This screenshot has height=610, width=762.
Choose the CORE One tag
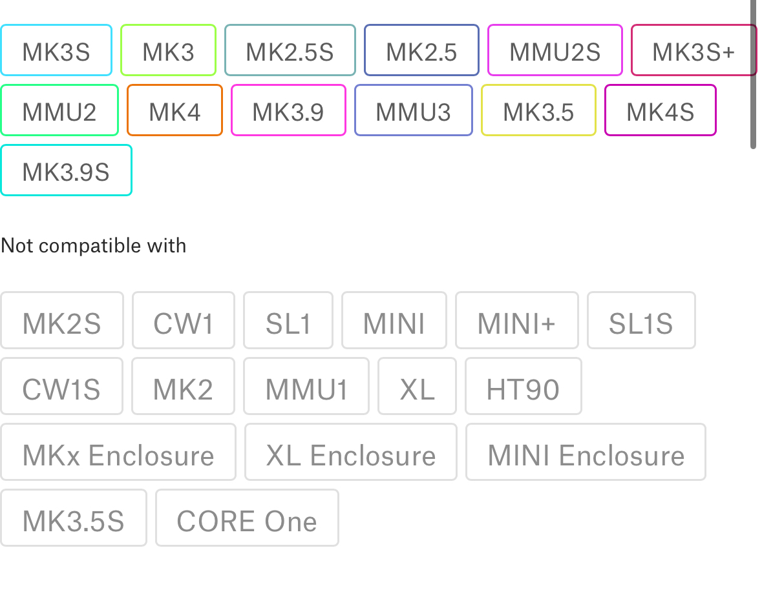(247, 518)
